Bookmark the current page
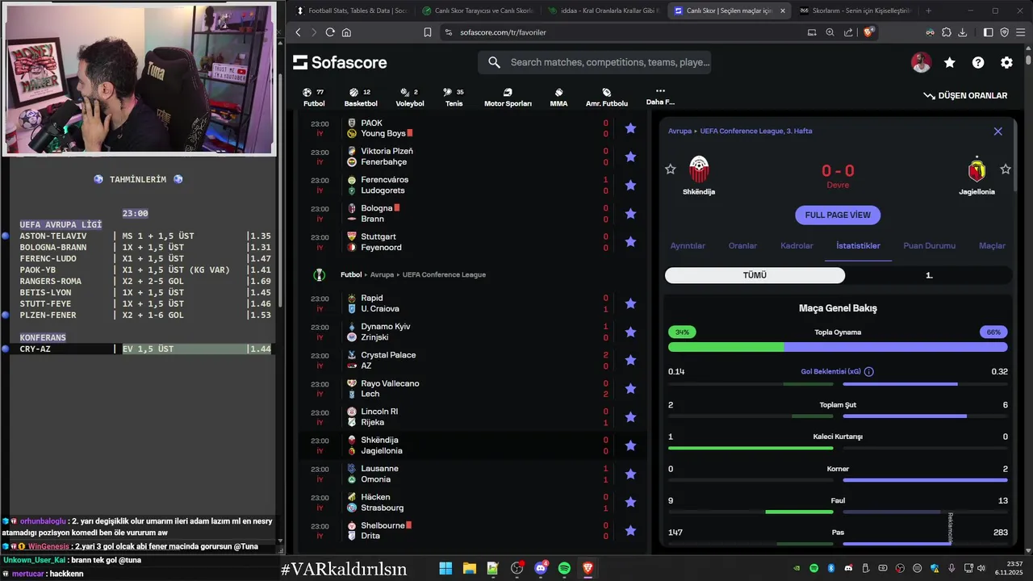 (428, 32)
